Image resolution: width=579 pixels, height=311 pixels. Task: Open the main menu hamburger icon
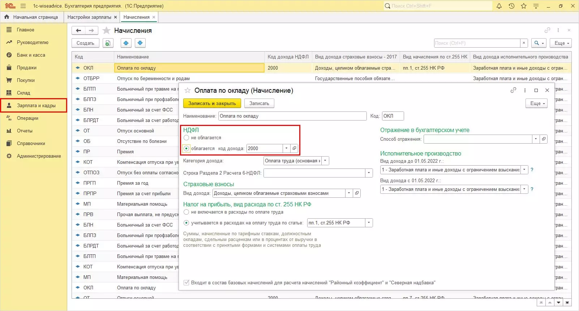(23, 6)
